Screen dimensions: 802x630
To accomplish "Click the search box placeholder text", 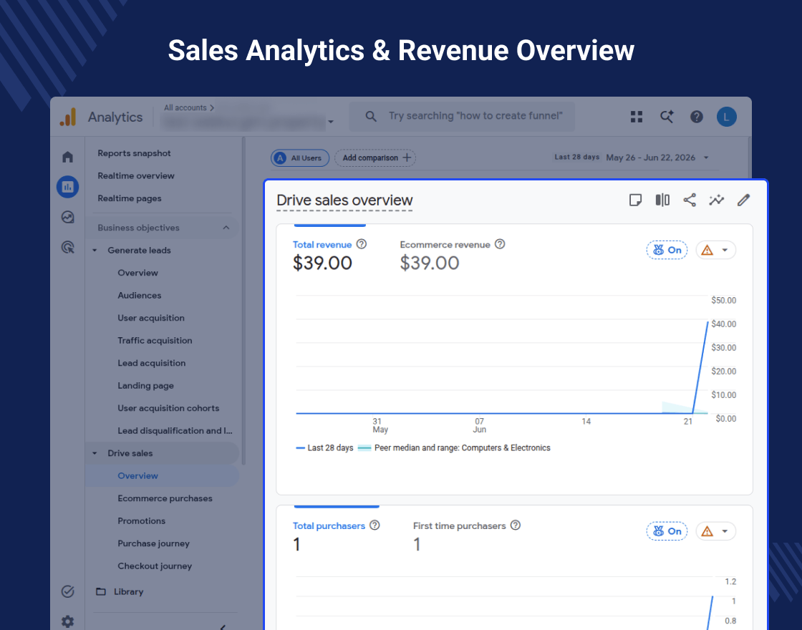I will [x=475, y=116].
